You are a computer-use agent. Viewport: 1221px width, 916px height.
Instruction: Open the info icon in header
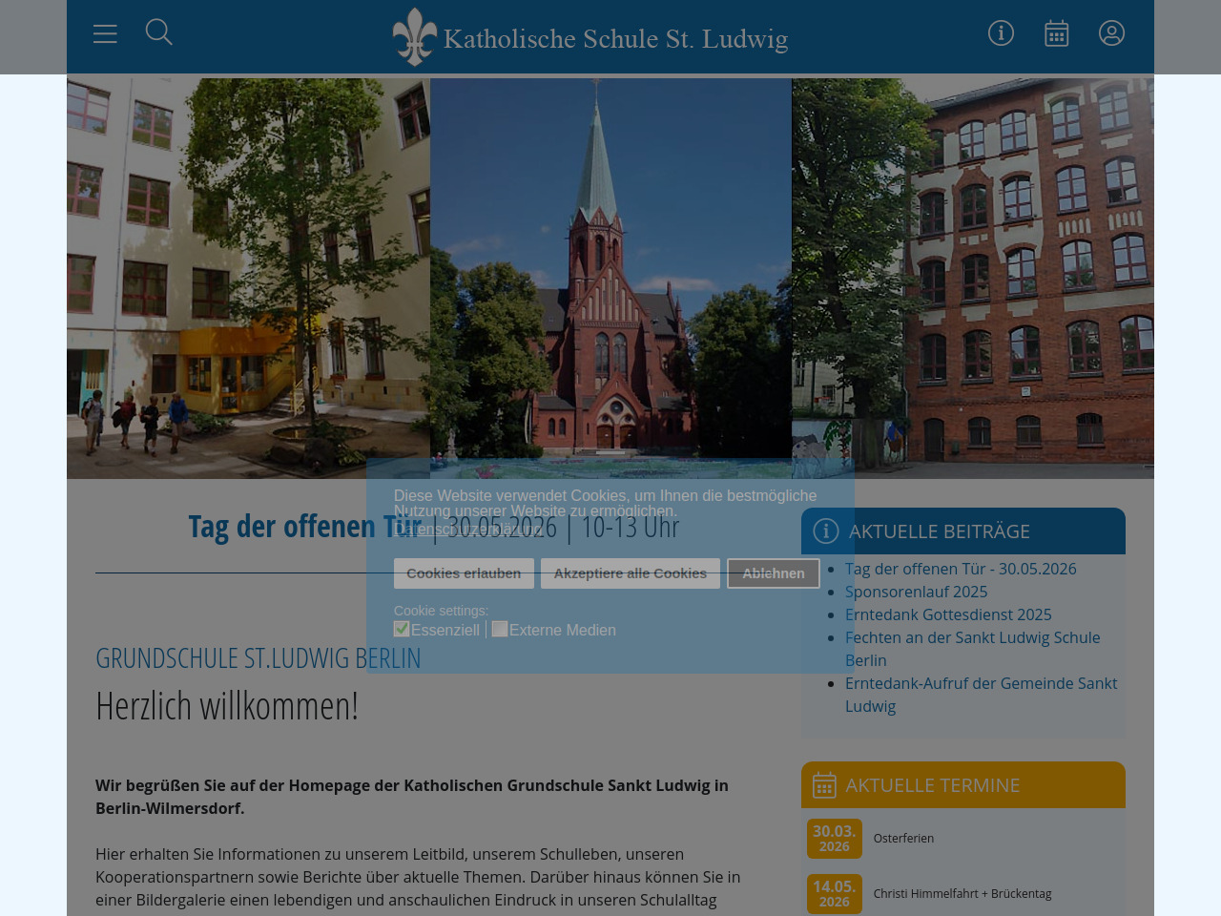click(x=1001, y=33)
